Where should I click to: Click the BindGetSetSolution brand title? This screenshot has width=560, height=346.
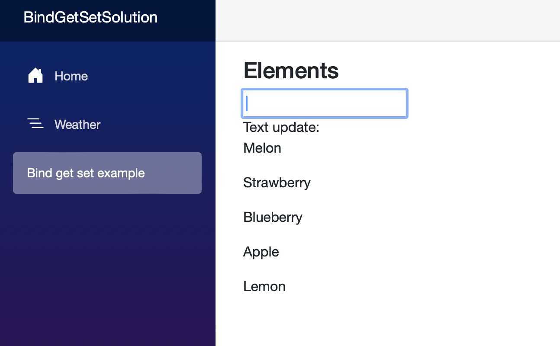[x=90, y=17]
